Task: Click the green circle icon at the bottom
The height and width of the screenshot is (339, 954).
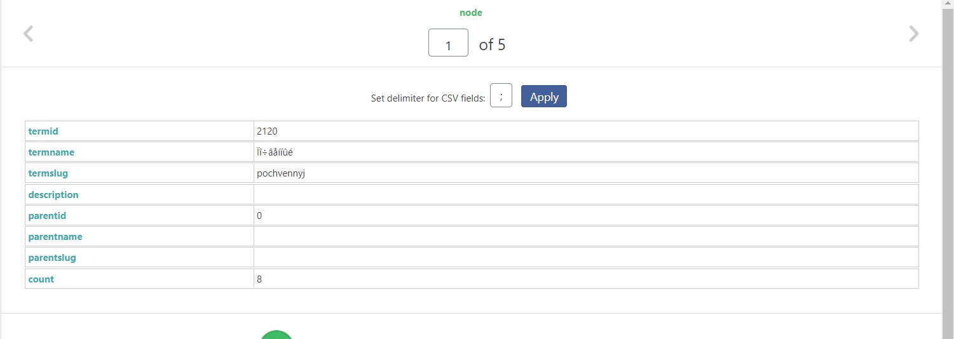Action: click(x=276, y=335)
